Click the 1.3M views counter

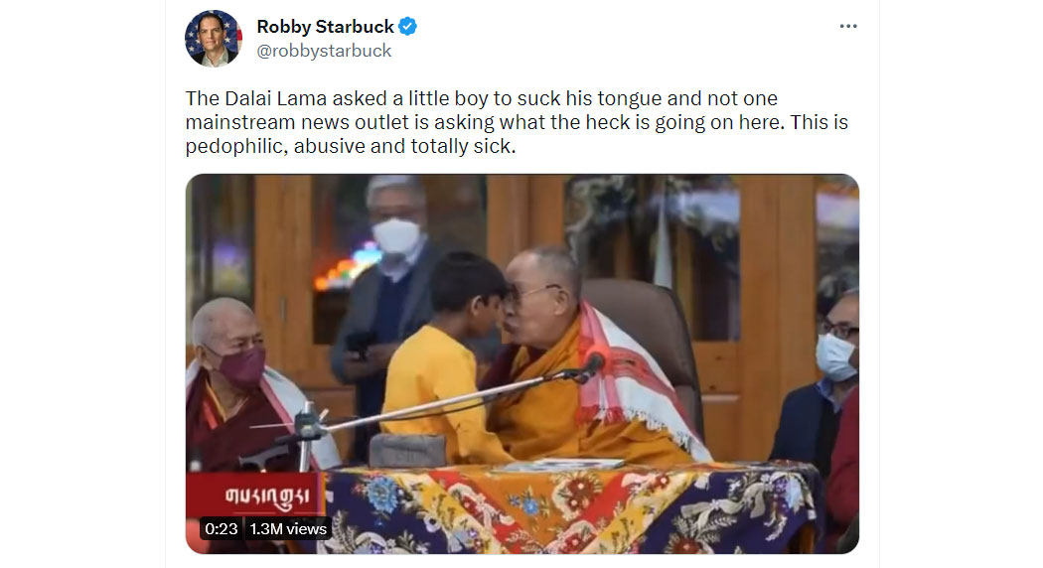point(288,528)
